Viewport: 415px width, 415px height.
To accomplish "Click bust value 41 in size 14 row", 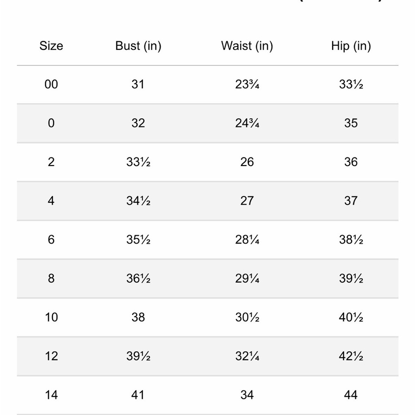I will 138,395.
